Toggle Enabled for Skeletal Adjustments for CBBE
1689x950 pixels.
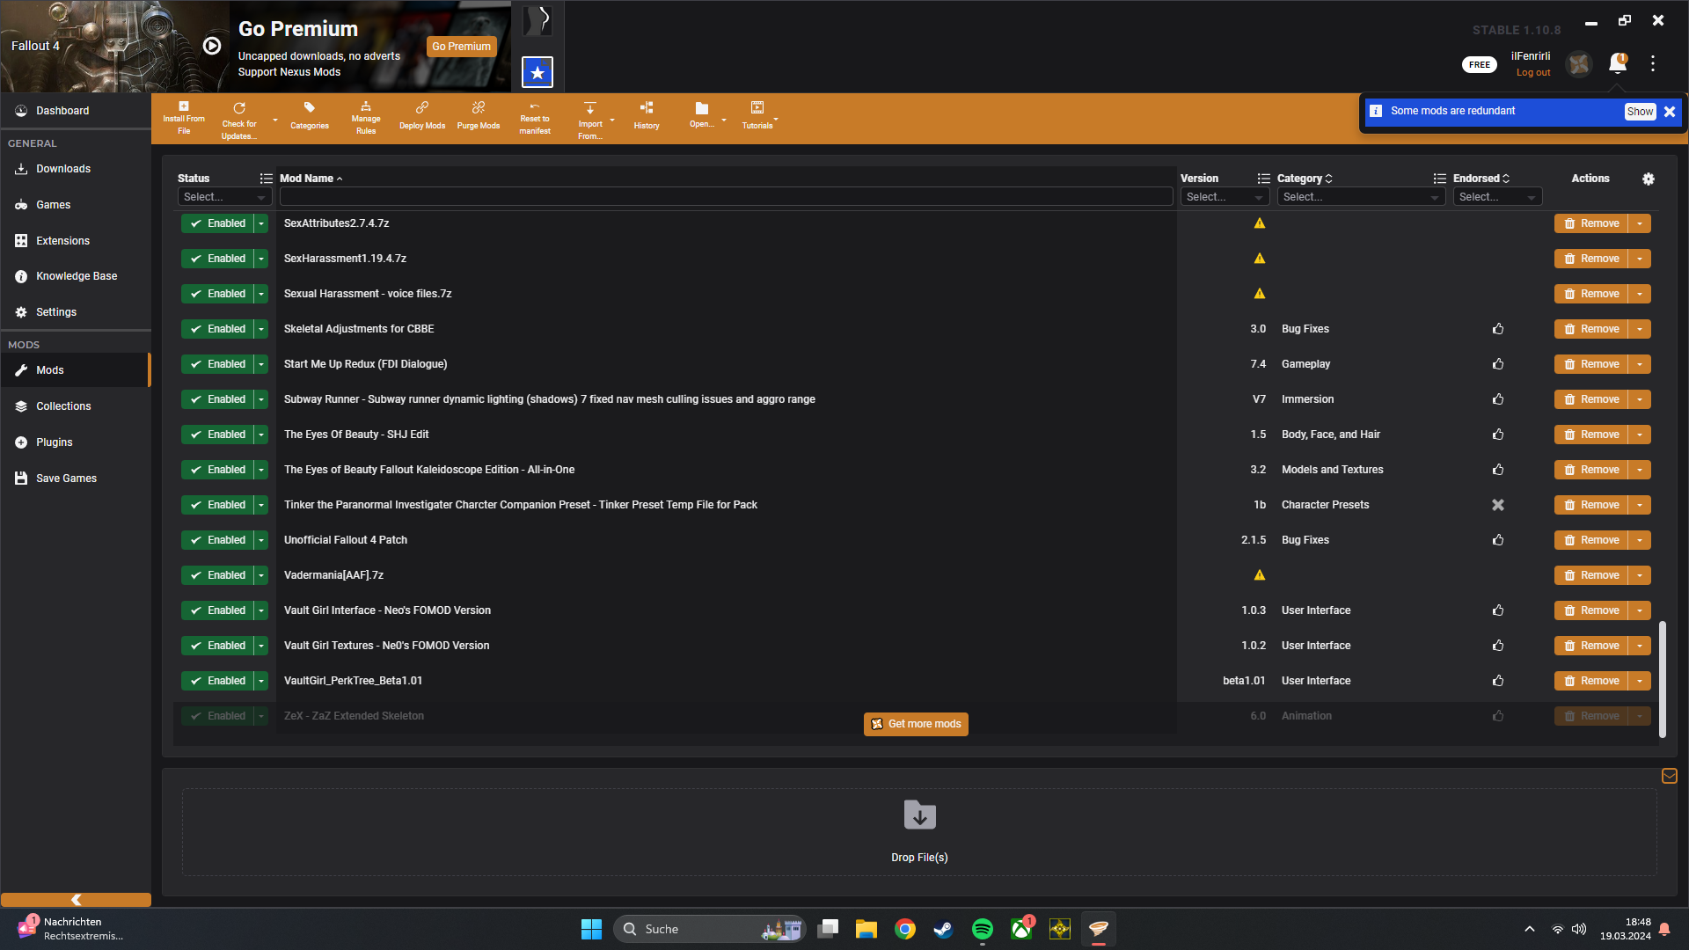click(217, 329)
